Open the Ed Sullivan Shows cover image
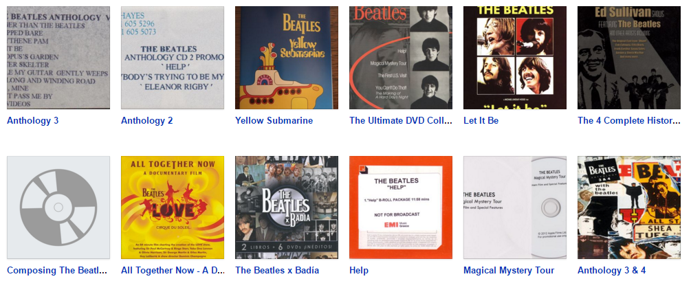The image size is (691, 281). [x=629, y=58]
